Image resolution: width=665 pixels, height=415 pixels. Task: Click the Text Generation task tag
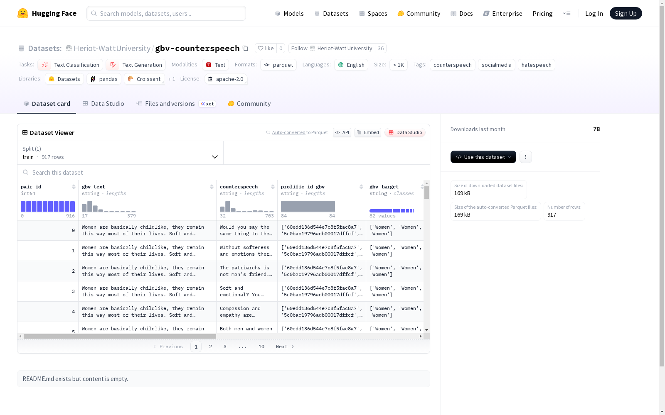pyautogui.click(x=135, y=65)
